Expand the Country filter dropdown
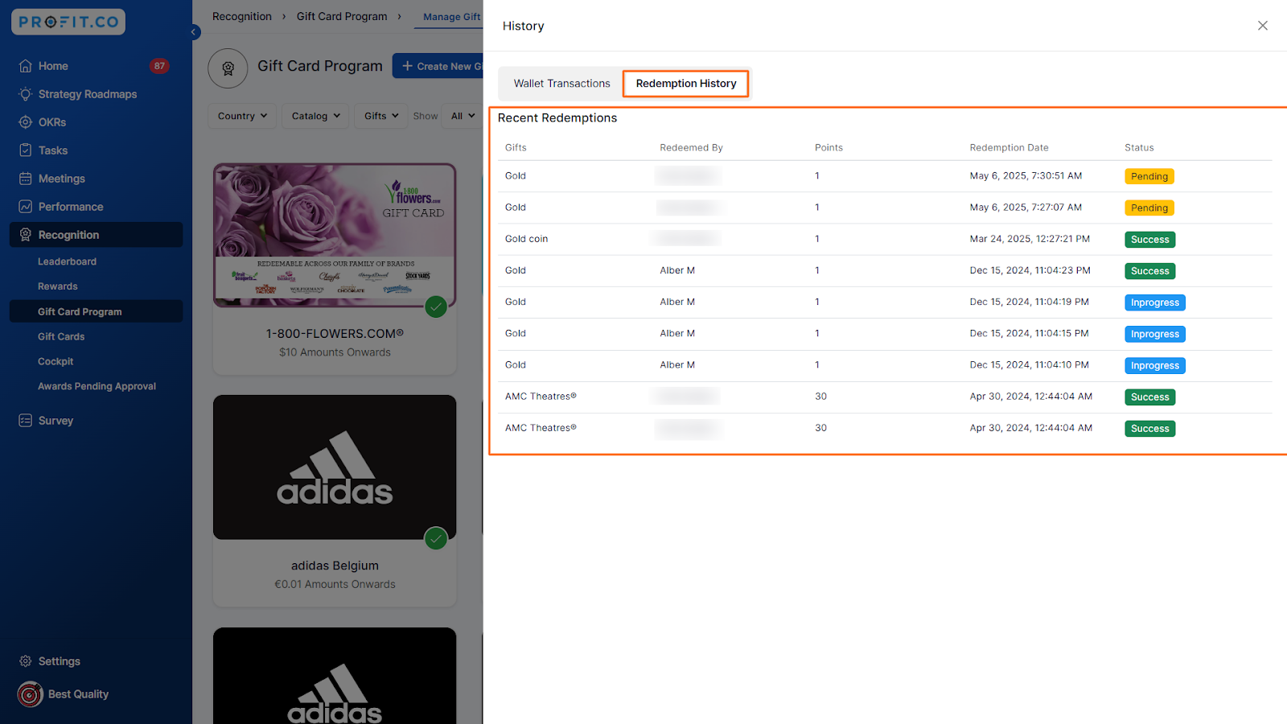This screenshot has width=1287, height=724. [242, 116]
